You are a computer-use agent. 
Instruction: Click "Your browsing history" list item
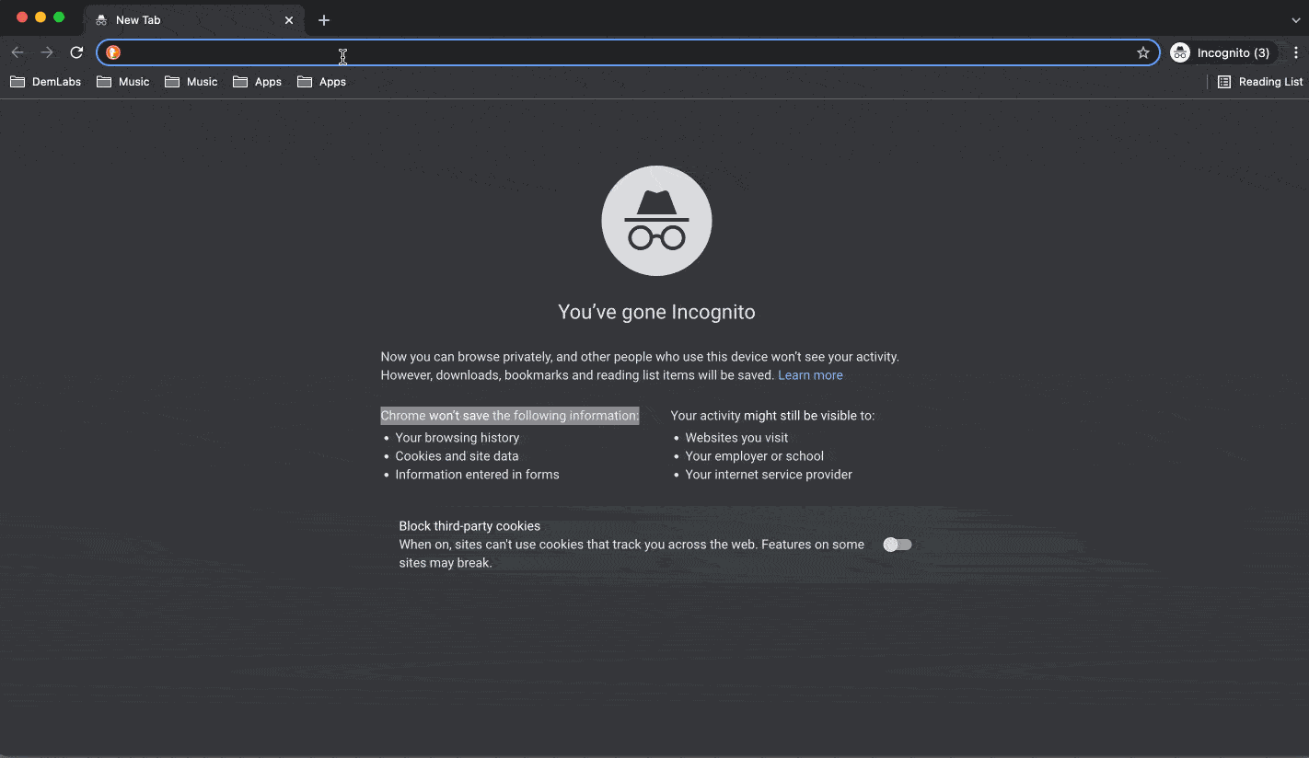pos(458,438)
